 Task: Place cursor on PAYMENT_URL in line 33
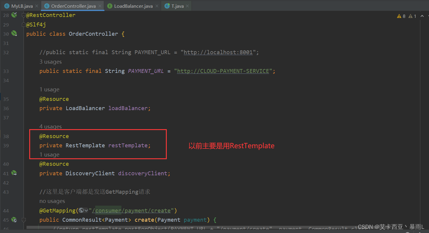(x=146, y=71)
